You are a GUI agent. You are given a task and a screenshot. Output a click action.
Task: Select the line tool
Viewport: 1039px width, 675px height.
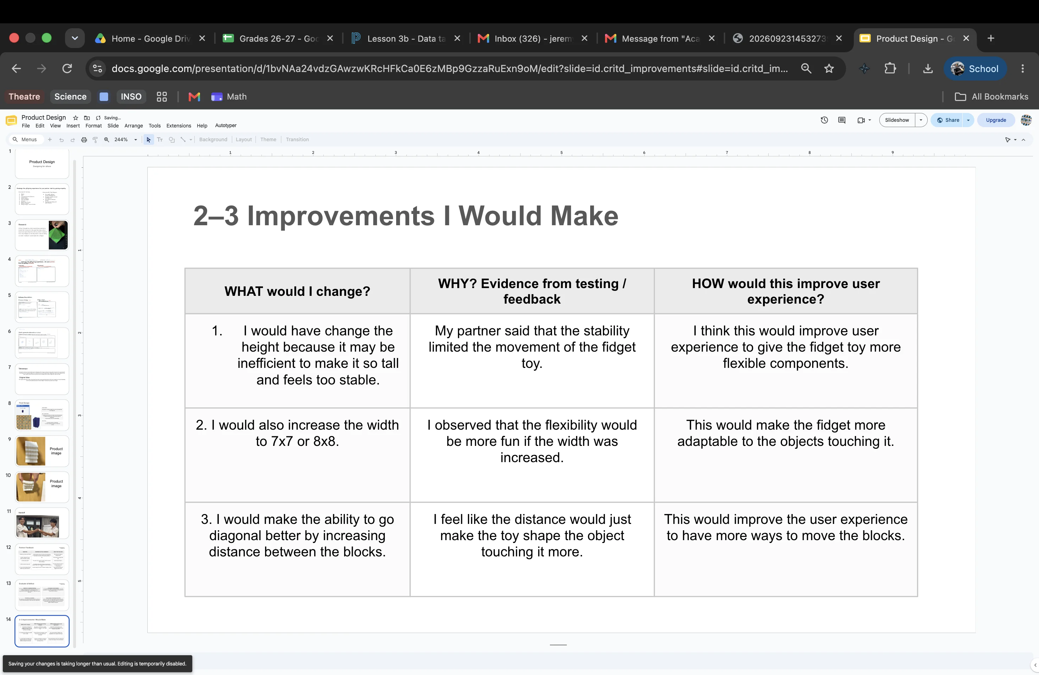[x=183, y=139]
